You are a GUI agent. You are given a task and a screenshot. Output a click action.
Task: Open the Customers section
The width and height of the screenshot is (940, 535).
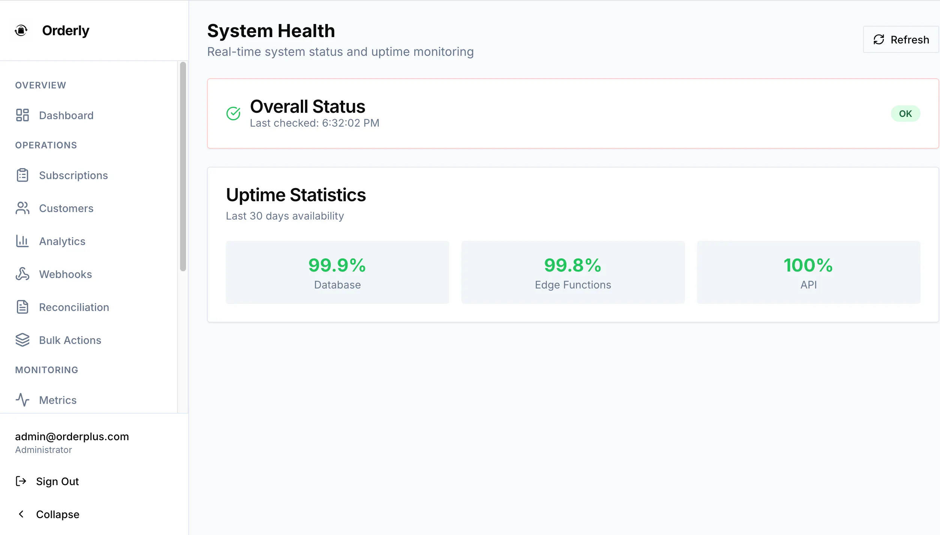89,208
